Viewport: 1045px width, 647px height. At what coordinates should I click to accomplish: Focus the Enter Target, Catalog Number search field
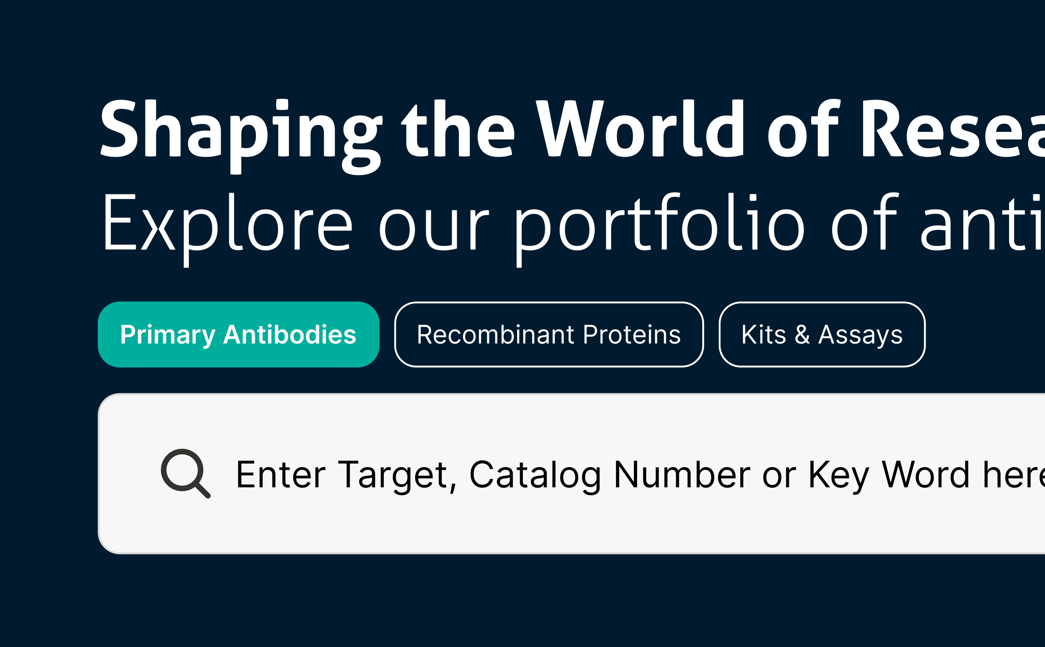point(571,474)
